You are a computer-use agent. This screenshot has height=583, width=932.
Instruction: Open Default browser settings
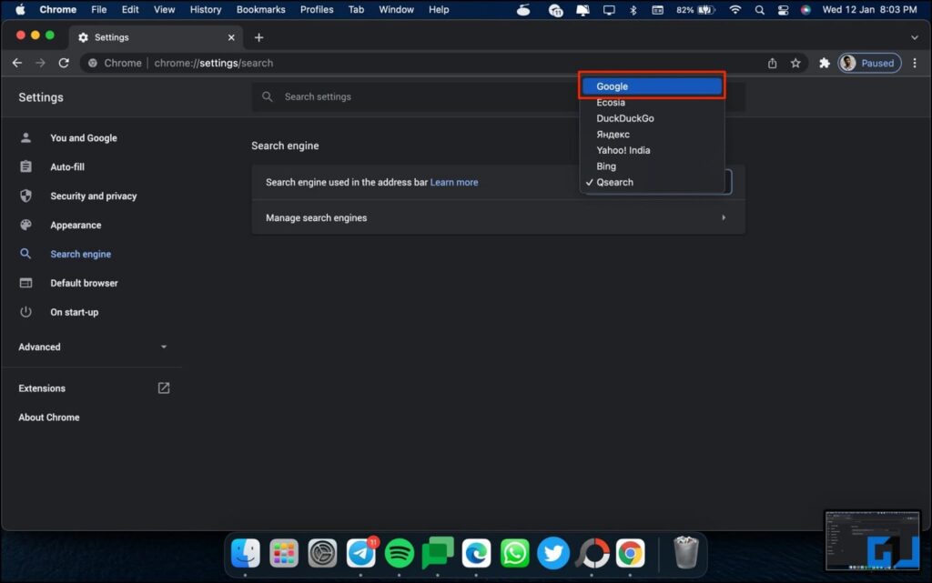pyautogui.click(x=84, y=283)
